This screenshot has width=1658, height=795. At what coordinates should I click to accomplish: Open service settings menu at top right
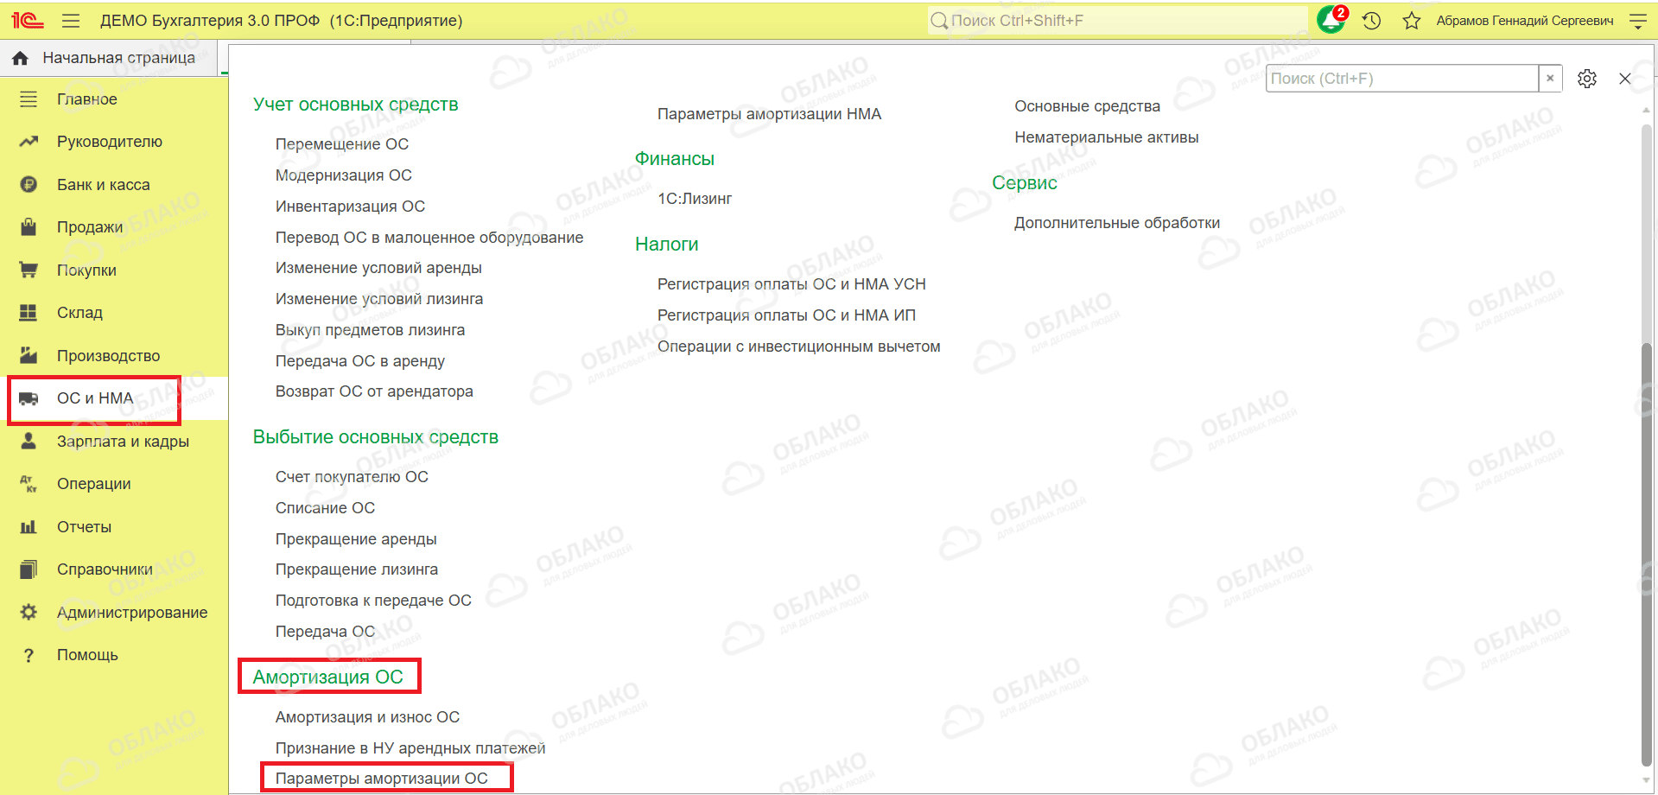(1637, 21)
